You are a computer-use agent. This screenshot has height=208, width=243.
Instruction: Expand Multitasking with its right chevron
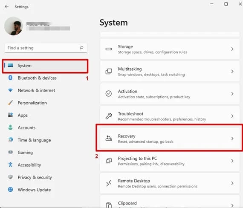pos(232,72)
